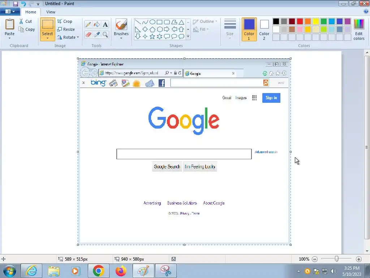Choose the Triangle shape
This screenshot has height=278, width=370.
pyautogui.click(x=181, y=22)
